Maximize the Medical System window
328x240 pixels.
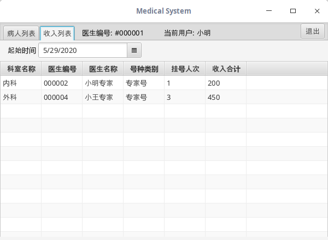pyautogui.click(x=293, y=11)
